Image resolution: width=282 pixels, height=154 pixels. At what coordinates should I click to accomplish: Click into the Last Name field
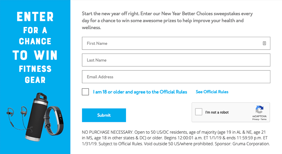pyautogui.click(x=176, y=60)
